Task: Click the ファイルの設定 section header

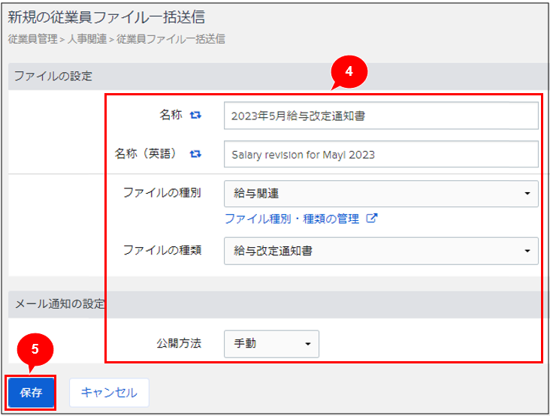Action: tap(53, 76)
